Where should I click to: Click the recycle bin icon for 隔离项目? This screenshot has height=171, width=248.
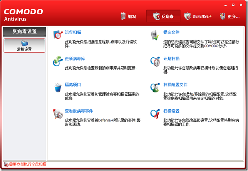58,87
